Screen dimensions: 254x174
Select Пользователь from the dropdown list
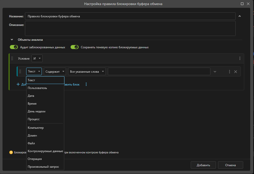[x=37, y=88]
